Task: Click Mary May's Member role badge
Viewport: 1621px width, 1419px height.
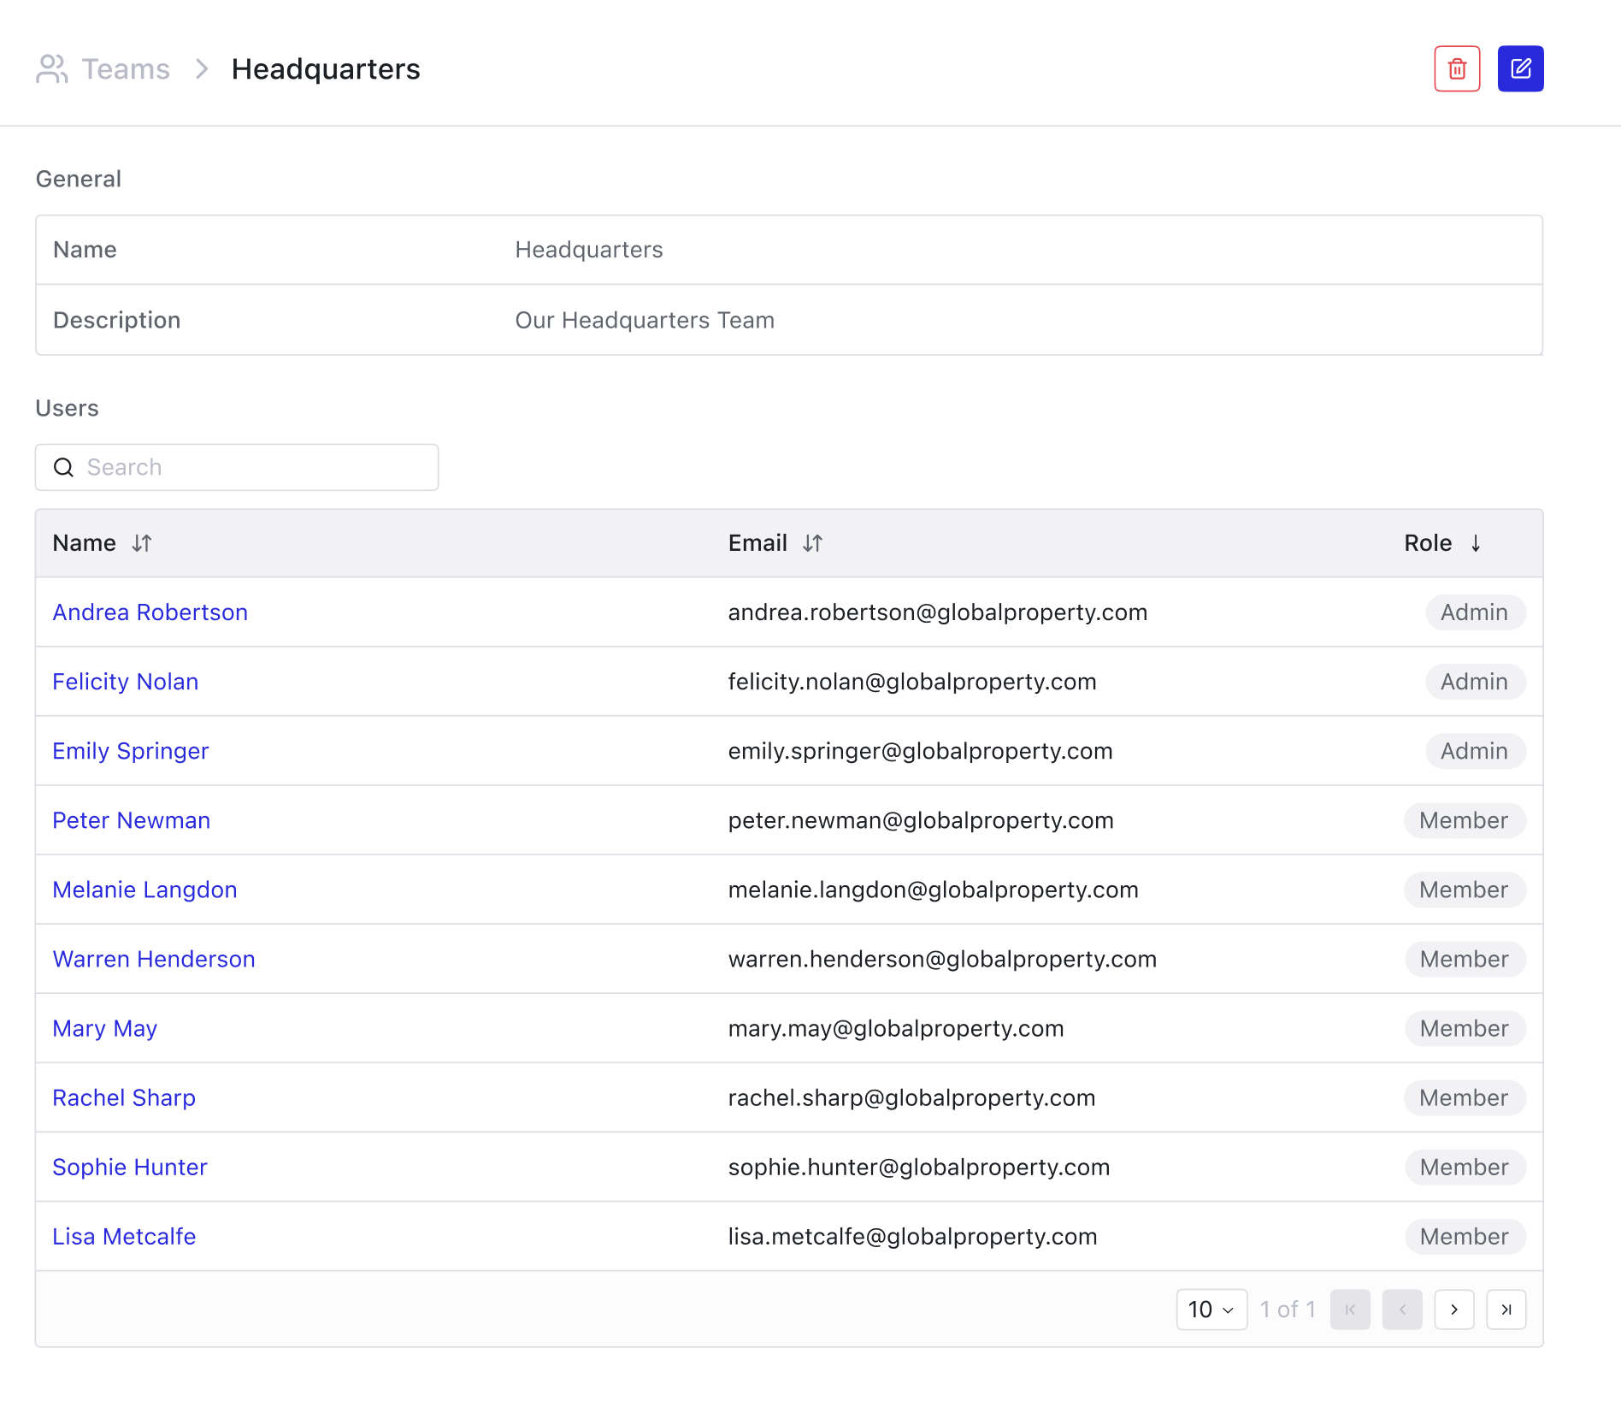Action: click(x=1464, y=1028)
